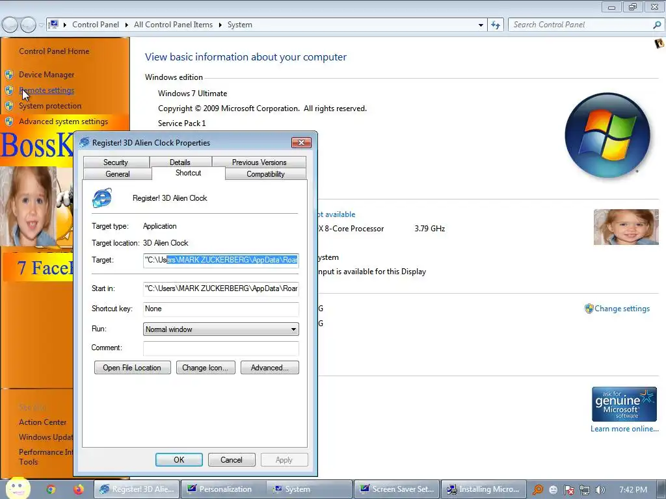Viewport: 666px width, 499px height.
Task: Expand address bar history dropdown
Action: [481, 25]
